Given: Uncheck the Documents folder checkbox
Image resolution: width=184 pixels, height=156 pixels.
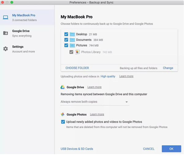Looking at the screenshot, I should [66, 40].
